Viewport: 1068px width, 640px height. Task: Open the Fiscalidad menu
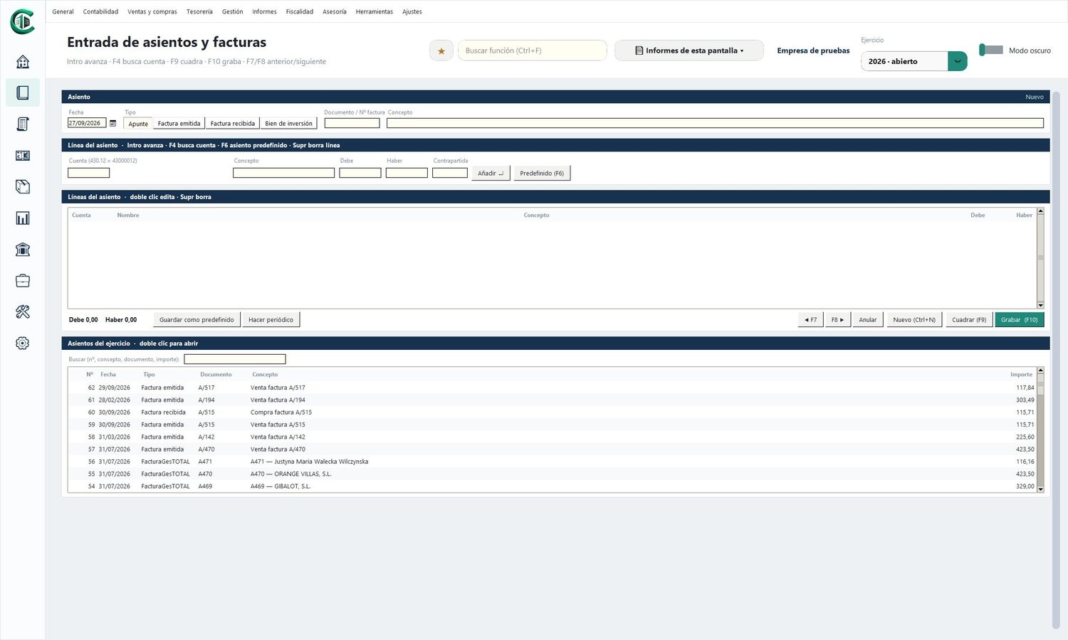(x=300, y=11)
